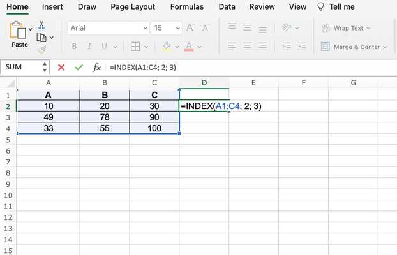Toggle Bold formatting
The width and height of the screenshot is (397, 255).
point(74,47)
